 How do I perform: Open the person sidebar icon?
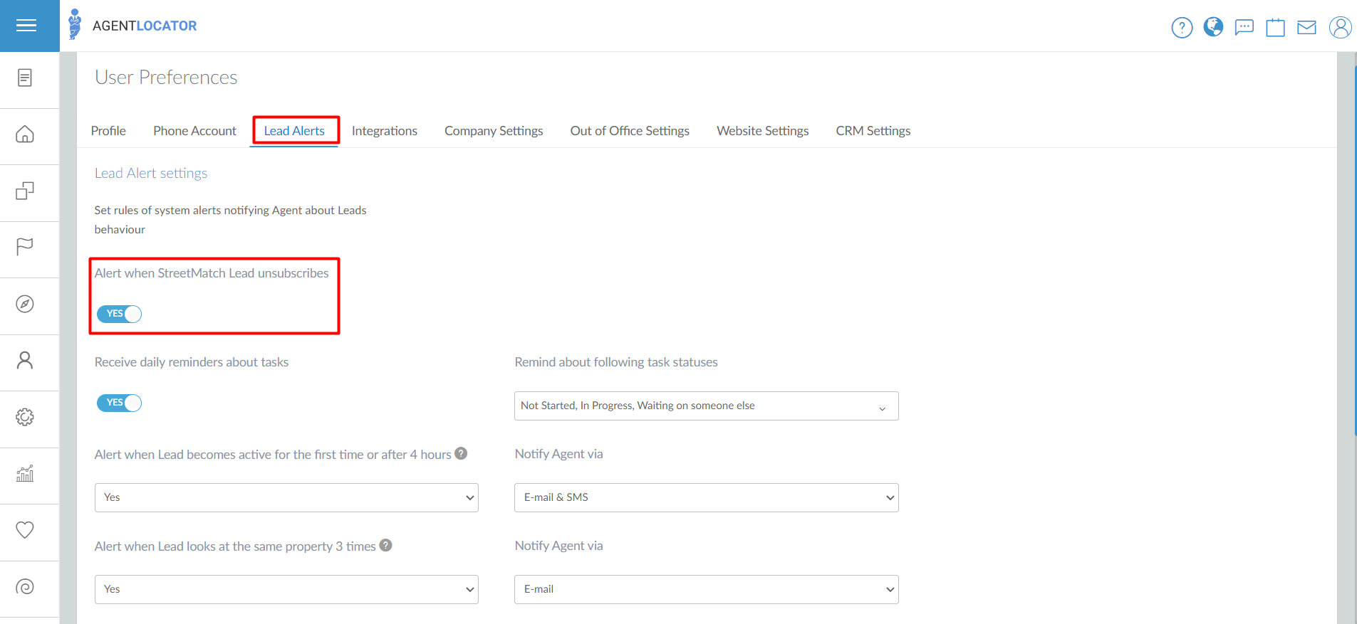point(25,360)
